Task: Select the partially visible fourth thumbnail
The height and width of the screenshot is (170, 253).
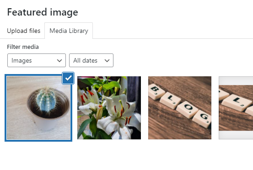Action: tap(236, 108)
